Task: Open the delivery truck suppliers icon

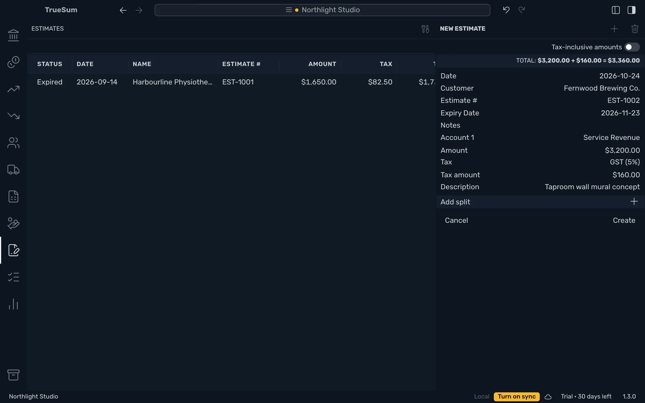Action: [13, 170]
